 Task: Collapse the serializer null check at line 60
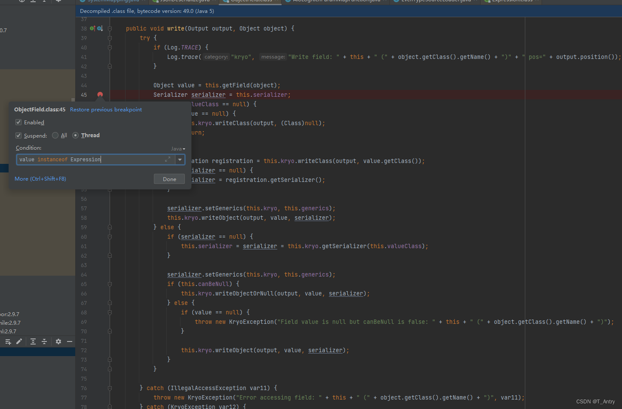pyautogui.click(x=110, y=237)
